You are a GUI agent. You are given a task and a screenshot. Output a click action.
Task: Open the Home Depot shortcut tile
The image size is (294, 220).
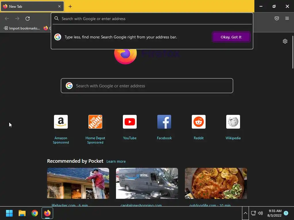95,122
